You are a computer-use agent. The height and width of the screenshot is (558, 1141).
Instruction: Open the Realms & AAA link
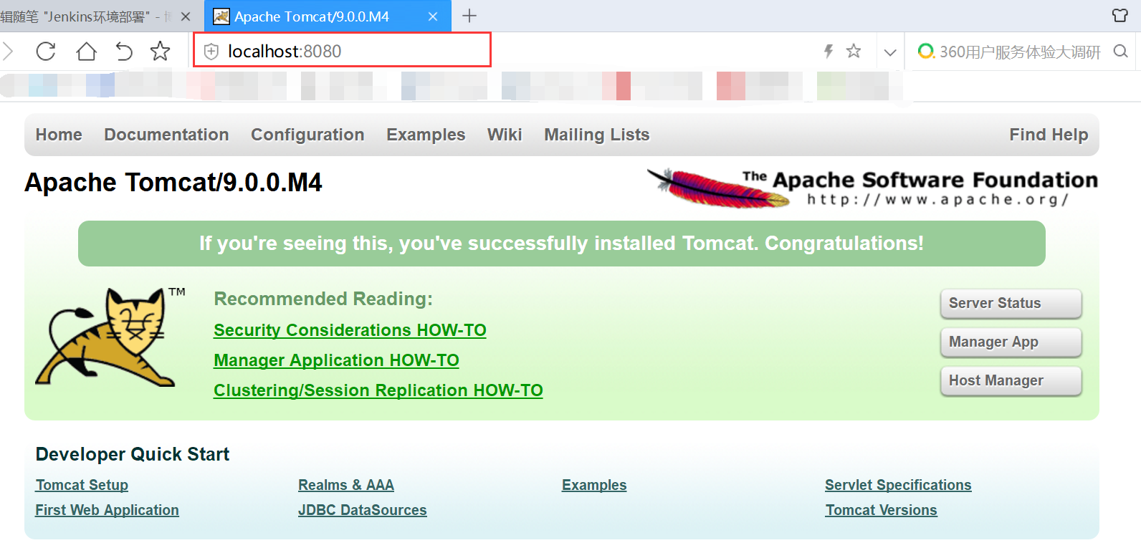coord(346,485)
